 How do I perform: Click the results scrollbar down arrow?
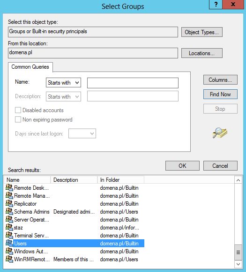(238, 264)
